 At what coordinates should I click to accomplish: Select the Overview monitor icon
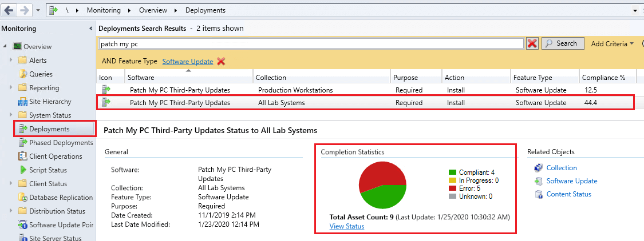click(17, 46)
